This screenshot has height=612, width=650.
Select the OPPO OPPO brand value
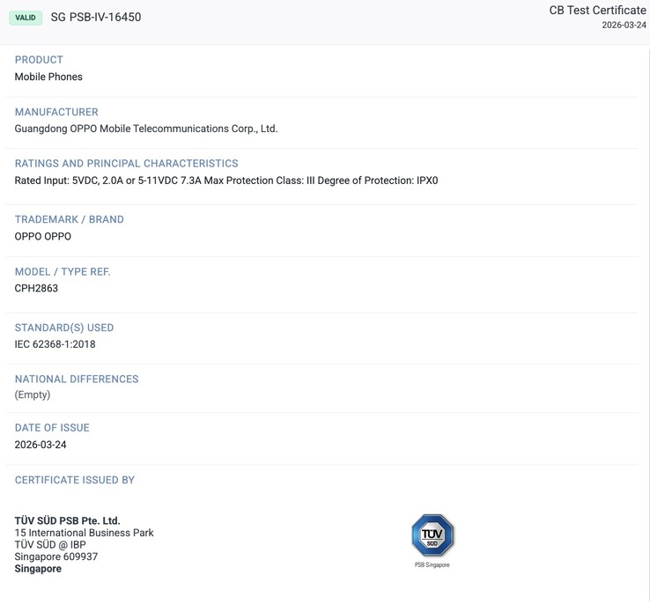[42, 236]
